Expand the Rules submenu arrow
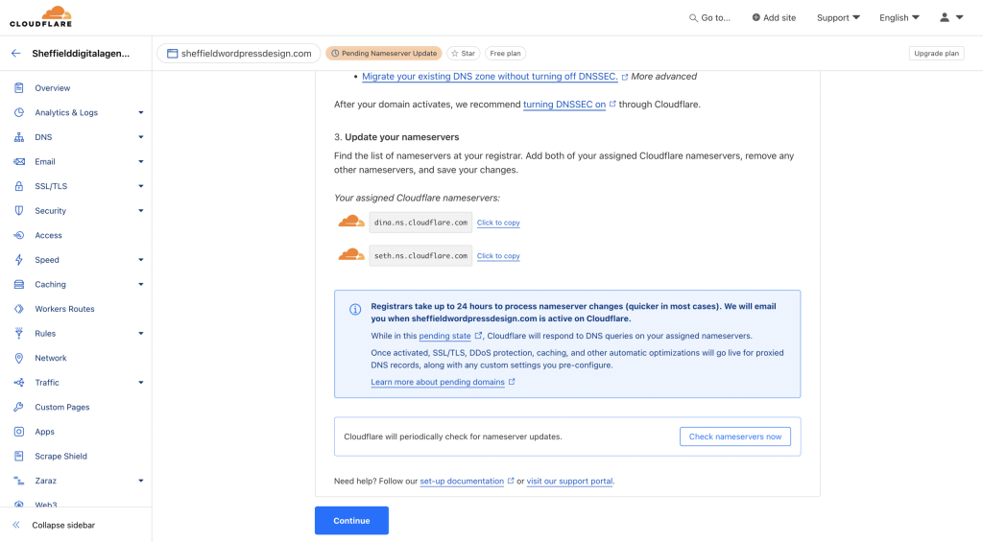The width and height of the screenshot is (983, 542). click(x=140, y=333)
